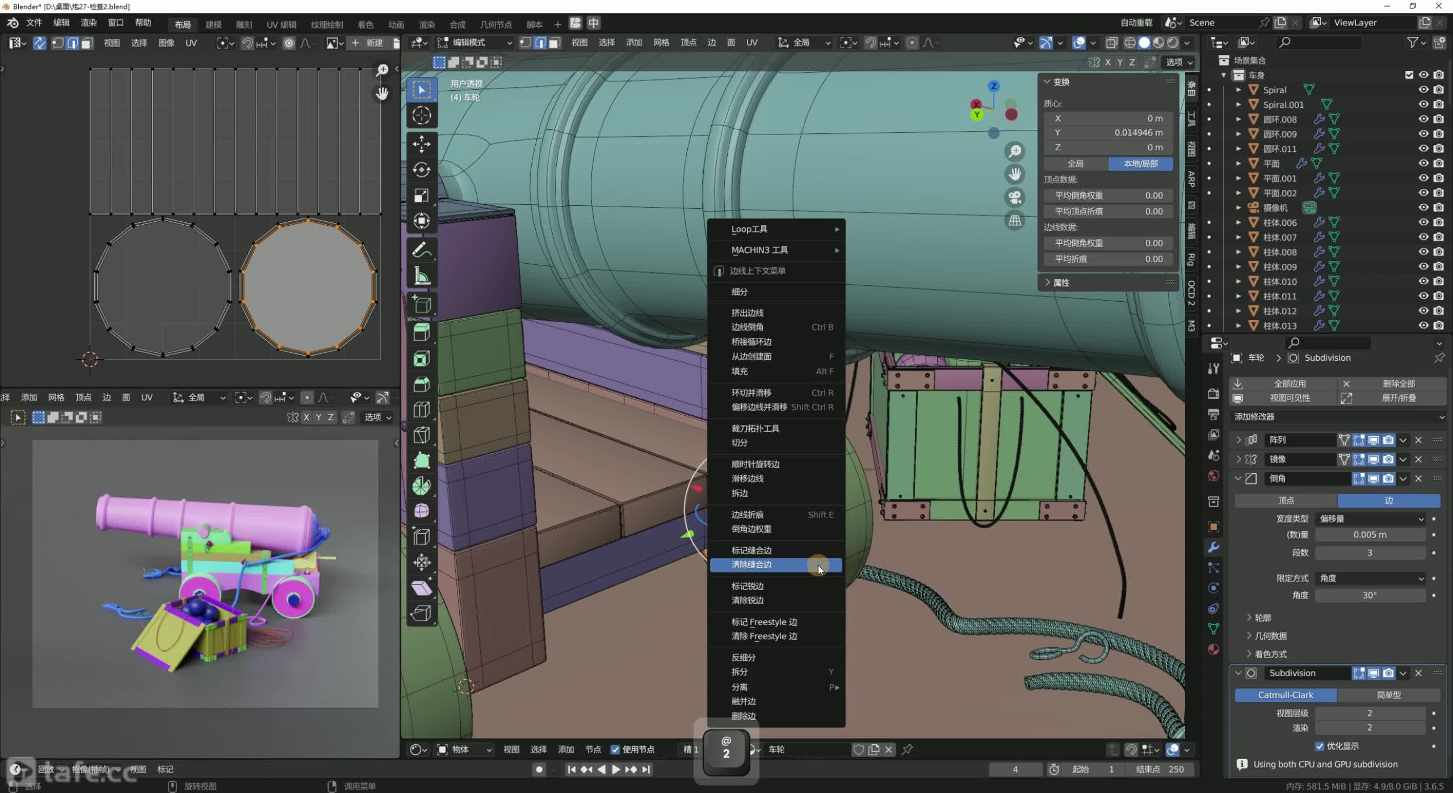Choose 边线倒角 in context menu
This screenshot has height=793, width=1453.
[x=776, y=327]
